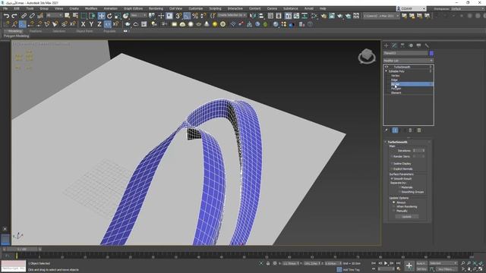The width and height of the screenshot is (486, 273).
Task: Click Configure Modifier Sets icon
Action: (x=419, y=130)
